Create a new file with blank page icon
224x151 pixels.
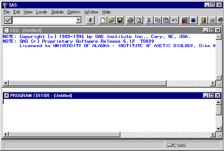(x=103, y=20)
